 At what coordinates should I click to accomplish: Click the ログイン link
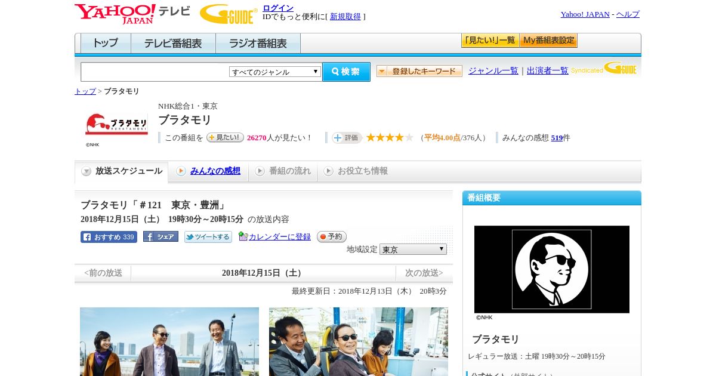coord(278,8)
